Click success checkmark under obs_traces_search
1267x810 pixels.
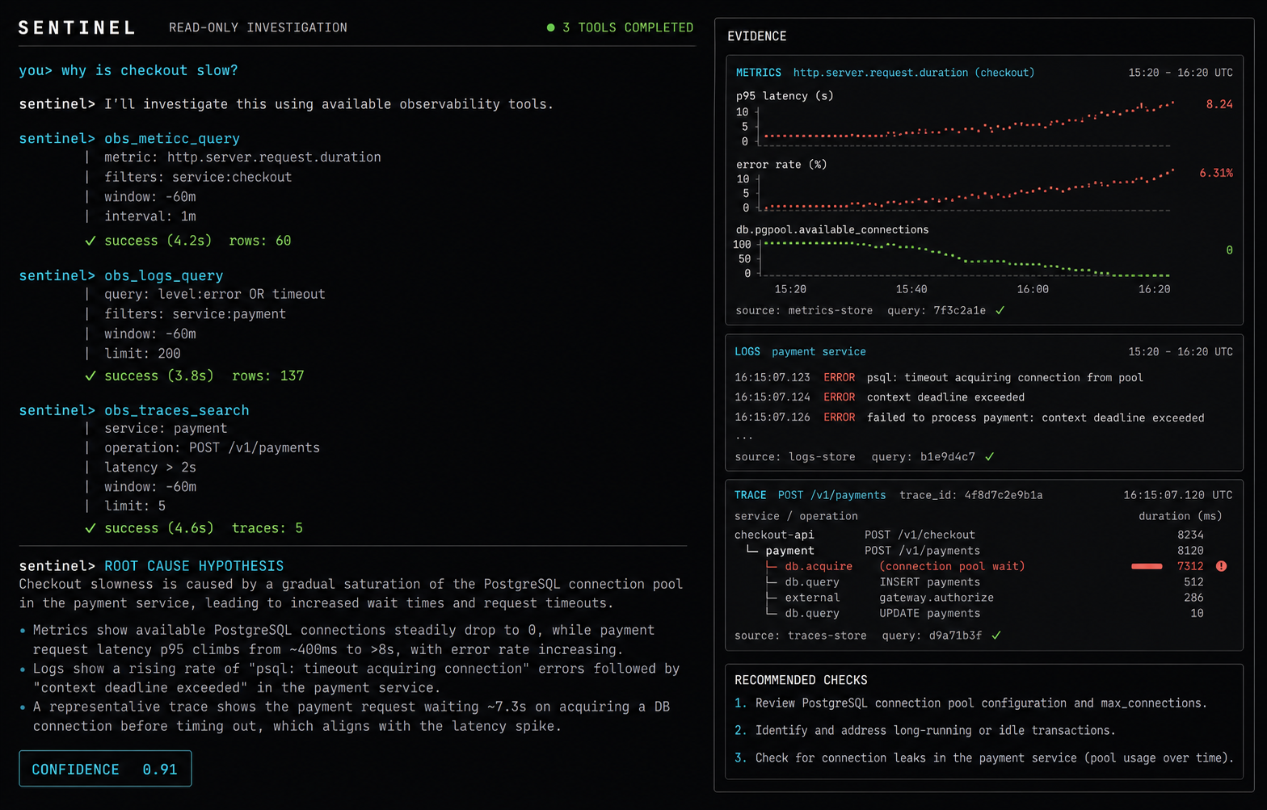point(90,528)
